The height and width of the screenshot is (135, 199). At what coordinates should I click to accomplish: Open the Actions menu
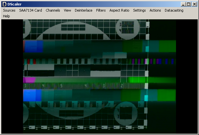(155, 10)
